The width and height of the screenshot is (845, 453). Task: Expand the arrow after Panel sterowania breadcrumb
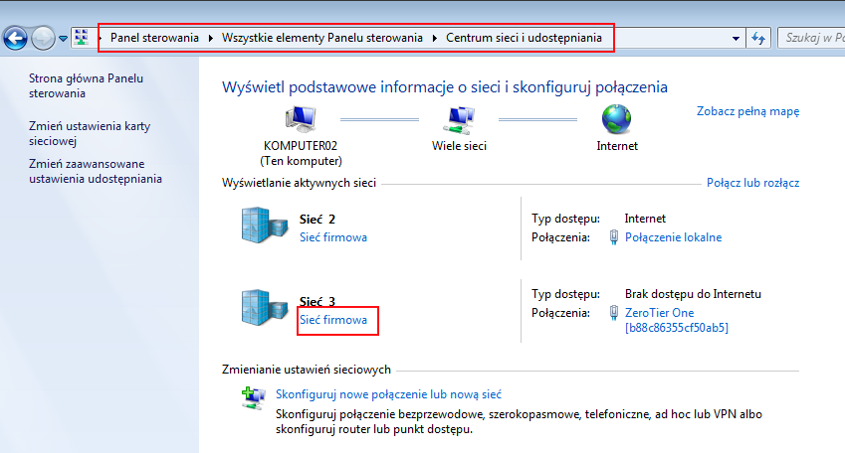209,39
